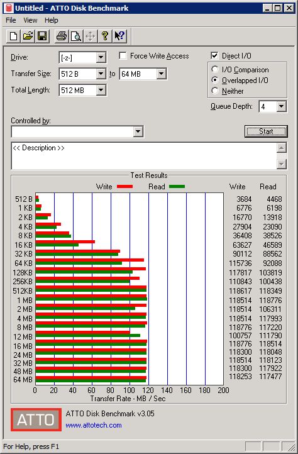Activate the context help arrow icon
This screenshot has height=454, width=298.
[119, 36]
